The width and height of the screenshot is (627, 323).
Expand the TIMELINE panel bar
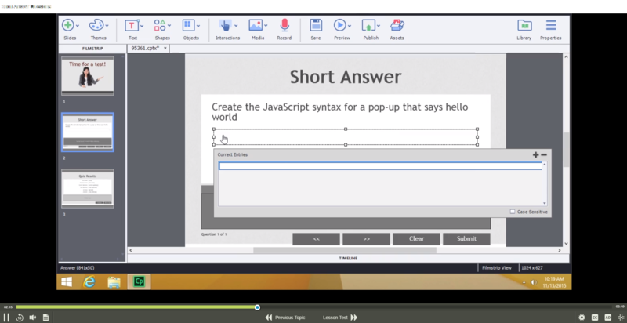click(348, 258)
